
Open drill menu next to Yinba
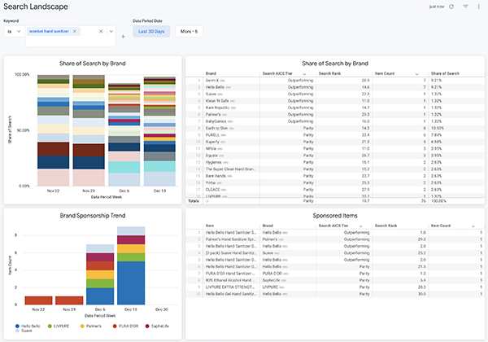click(x=220, y=183)
